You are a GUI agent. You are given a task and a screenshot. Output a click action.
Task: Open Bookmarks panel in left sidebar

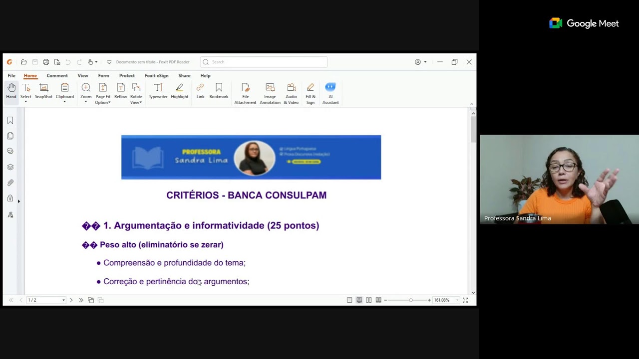[10, 120]
